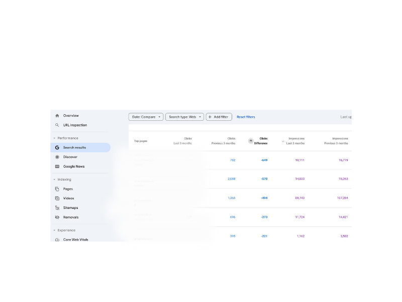Click the Videos icon in Indexing

(x=57, y=198)
